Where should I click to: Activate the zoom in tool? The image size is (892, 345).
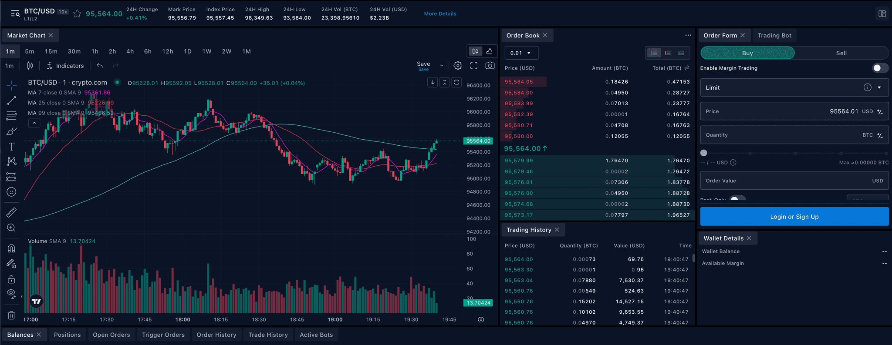pyautogui.click(x=11, y=228)
